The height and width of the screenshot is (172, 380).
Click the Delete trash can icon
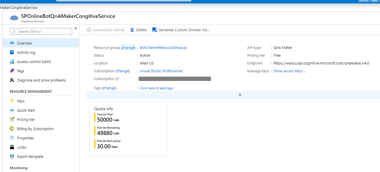[x=132, y=30]
